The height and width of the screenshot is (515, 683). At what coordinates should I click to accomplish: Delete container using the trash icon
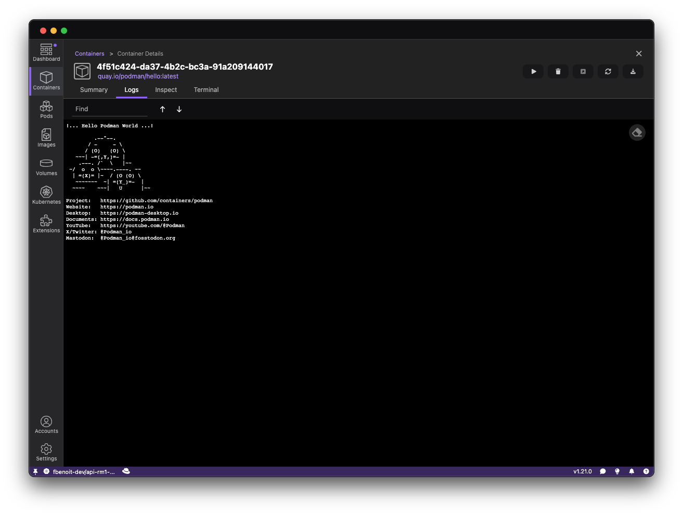tap(558, 72)
